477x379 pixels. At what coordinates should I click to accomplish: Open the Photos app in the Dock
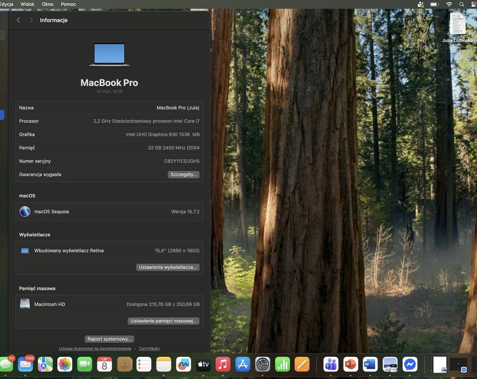[x=65, y=364]
